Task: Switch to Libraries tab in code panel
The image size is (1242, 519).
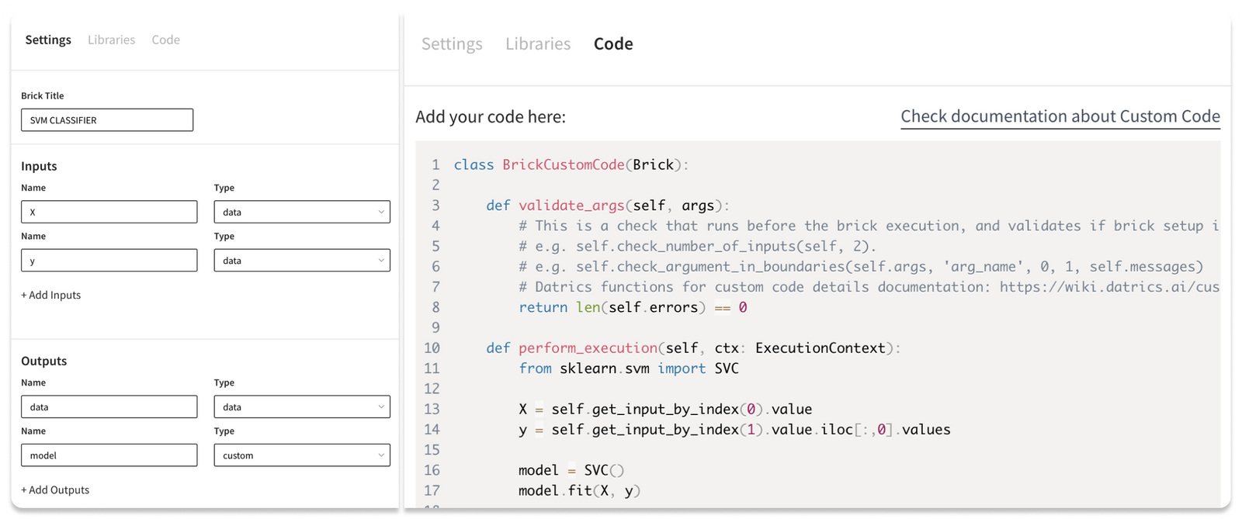Action: click(538, 44)
